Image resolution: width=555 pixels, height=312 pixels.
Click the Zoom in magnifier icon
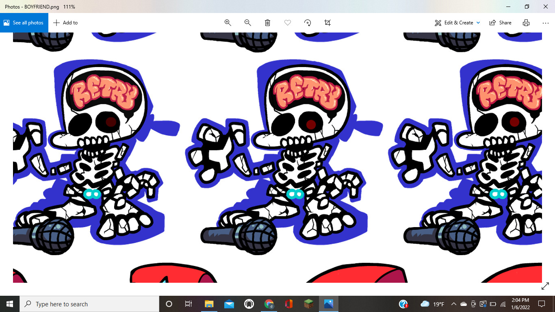click(228, 23)
